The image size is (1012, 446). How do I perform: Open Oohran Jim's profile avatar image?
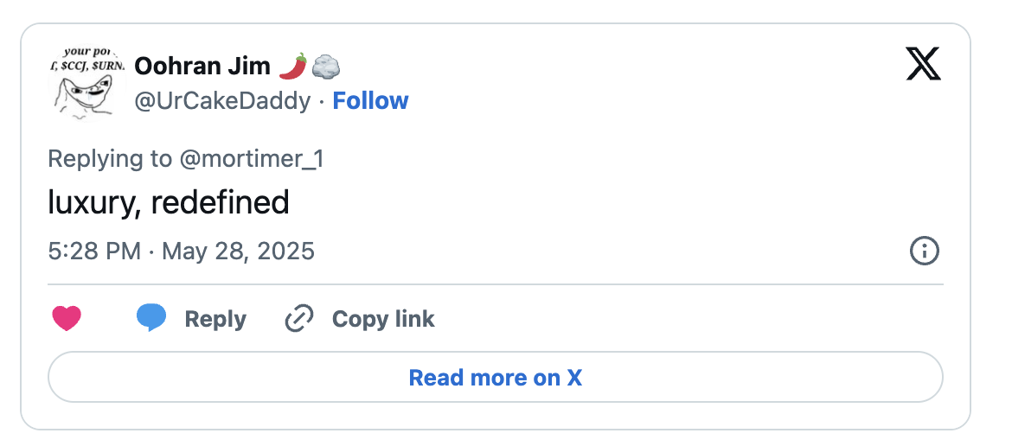coord(86,82)
